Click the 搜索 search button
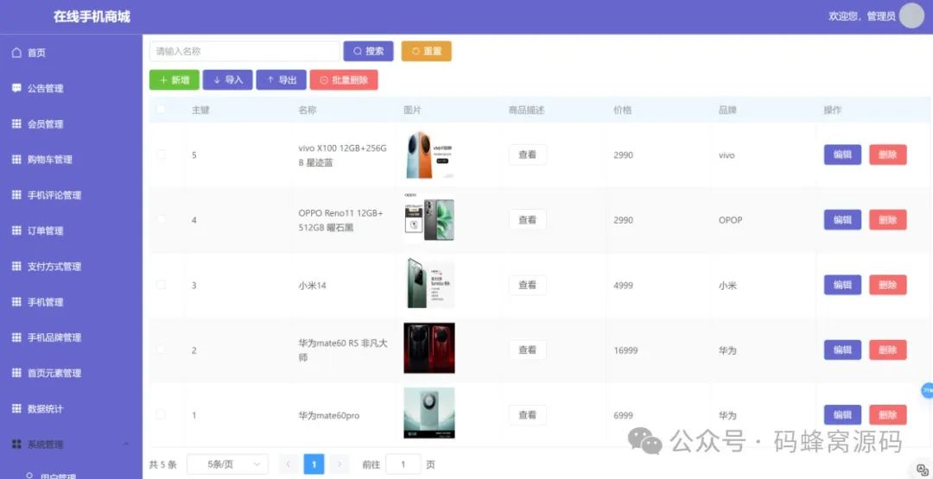Screen dimensions: 933x479 point(368,51)
